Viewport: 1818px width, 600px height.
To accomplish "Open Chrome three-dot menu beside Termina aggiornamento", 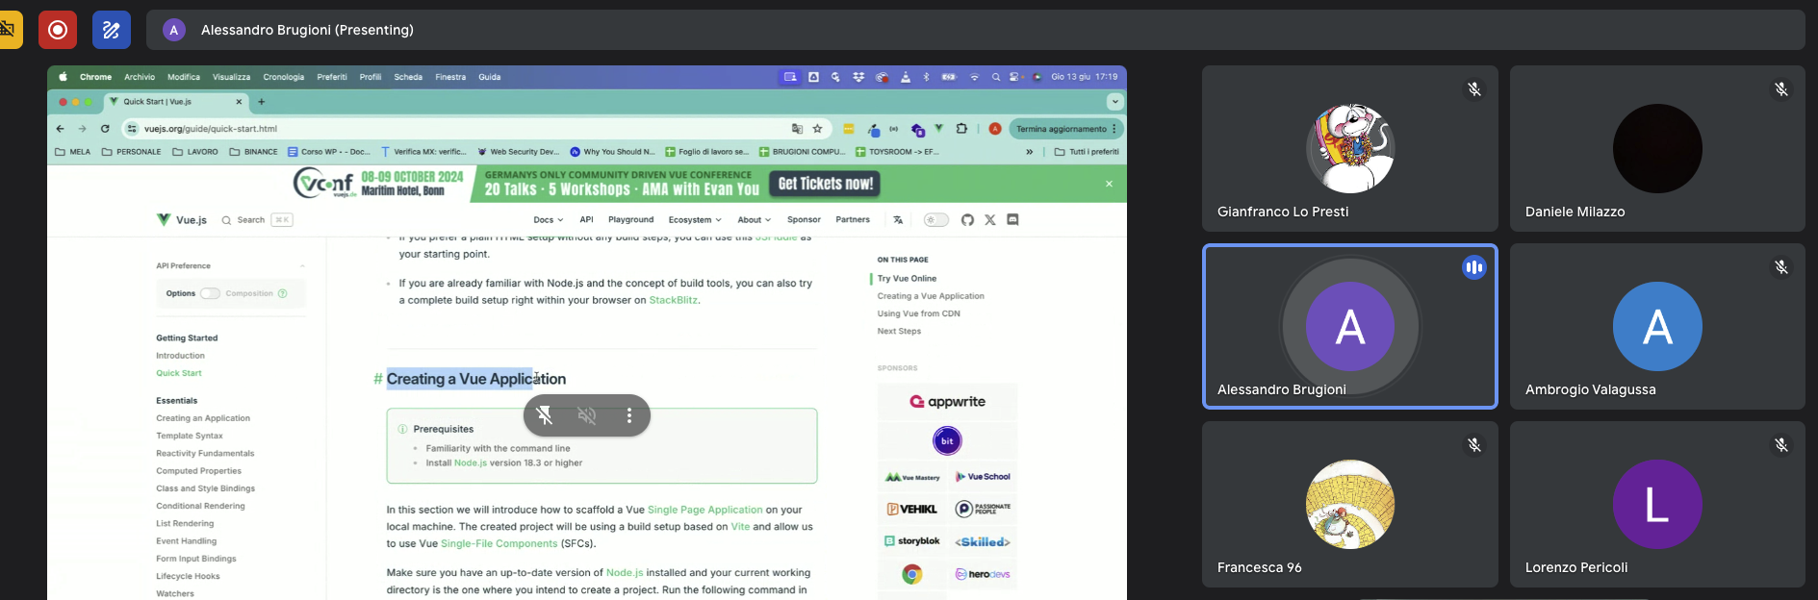I will (1114, 129).
